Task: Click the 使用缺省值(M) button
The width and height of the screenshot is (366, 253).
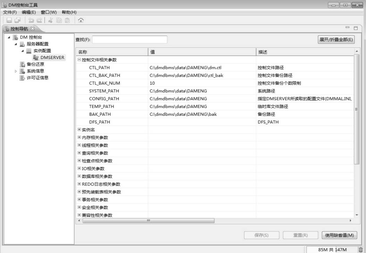Action: click(339, 235)
